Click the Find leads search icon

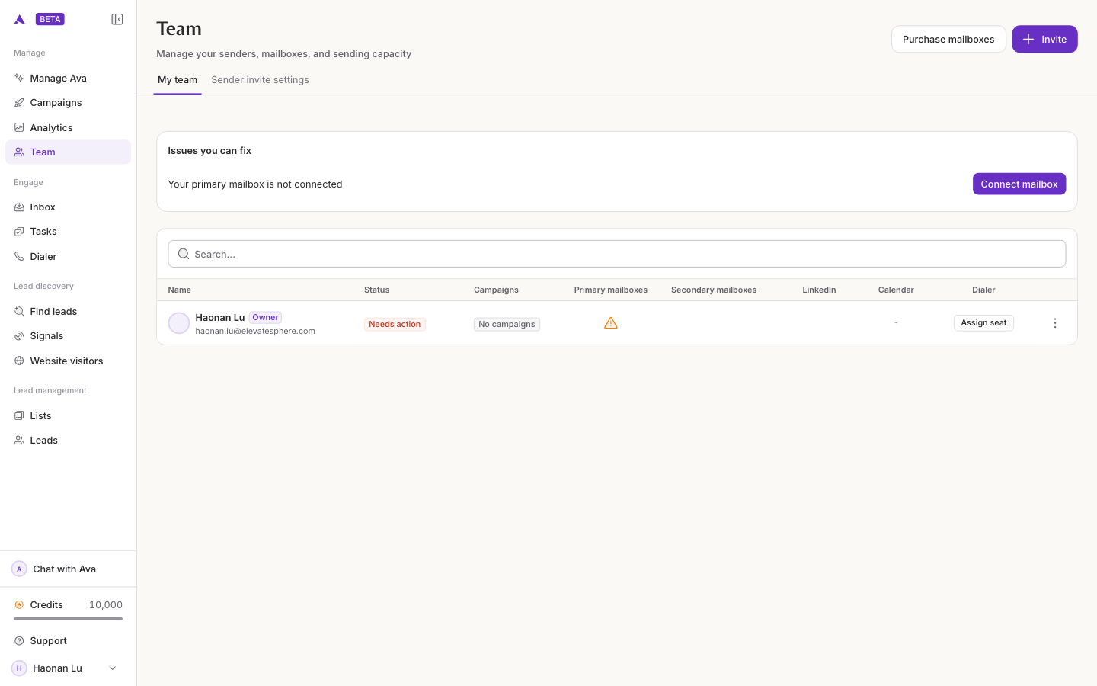coord(19,312)
